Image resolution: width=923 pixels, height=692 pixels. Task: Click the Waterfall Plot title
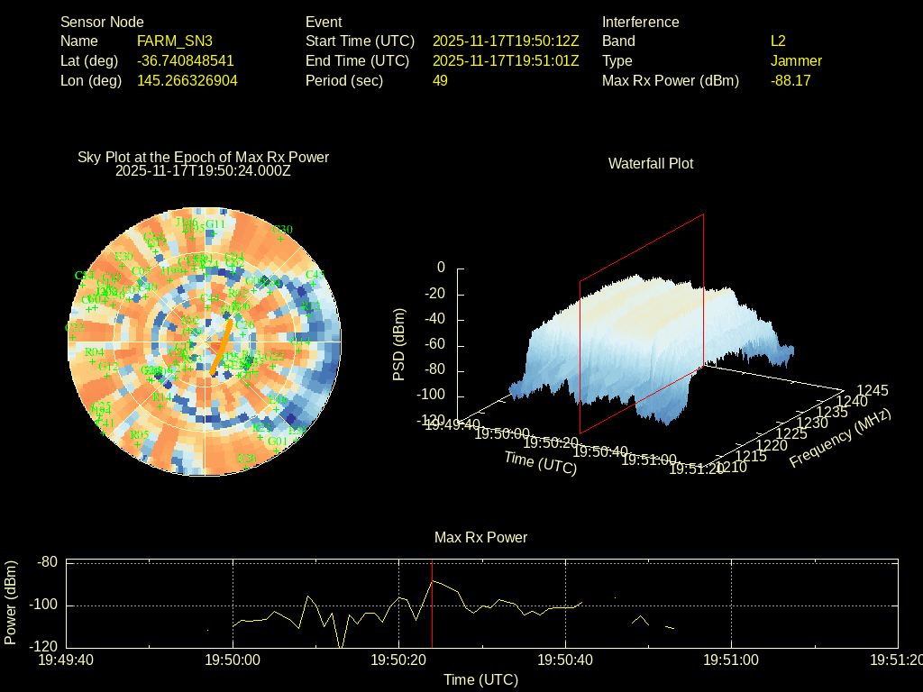651,163
